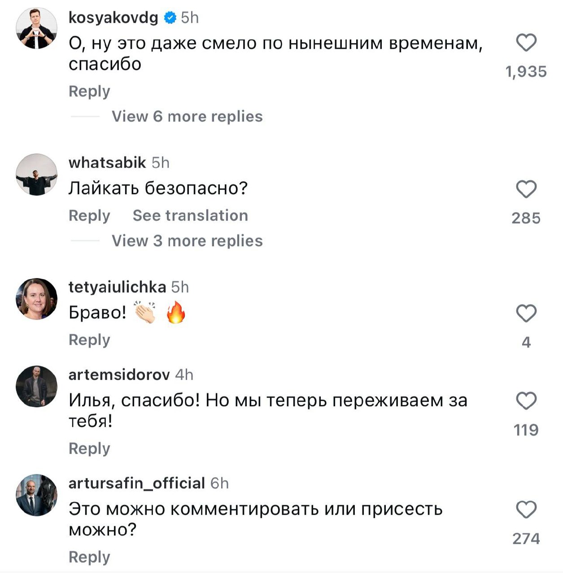Reply to artursafin_official's comment
Image resolution: width=563 pixels, height=574 pixels.
[x=89, y=557]
